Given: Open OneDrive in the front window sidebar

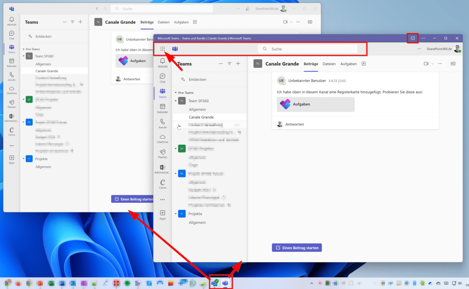Looking at the screenshot, I should click(x=163, y=138).
